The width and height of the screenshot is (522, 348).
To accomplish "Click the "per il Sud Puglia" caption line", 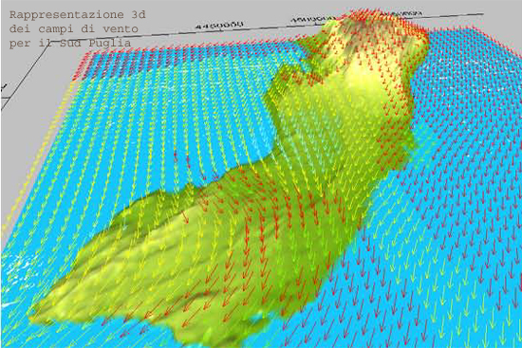I will (70, 44).
